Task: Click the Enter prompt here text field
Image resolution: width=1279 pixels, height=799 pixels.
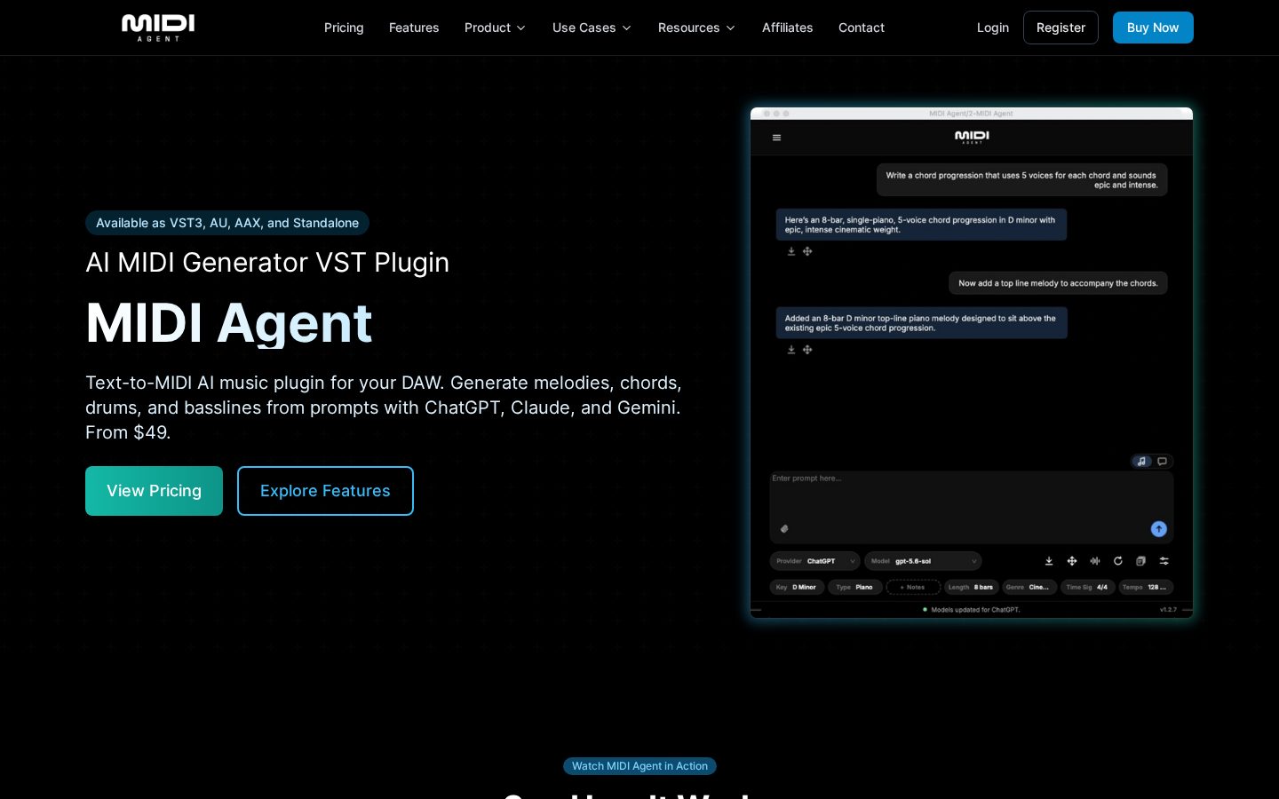Action: pyautogui.click(x=972, y=507)
